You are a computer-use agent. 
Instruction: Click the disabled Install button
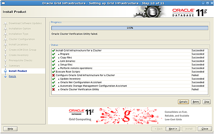pos(189,129)
